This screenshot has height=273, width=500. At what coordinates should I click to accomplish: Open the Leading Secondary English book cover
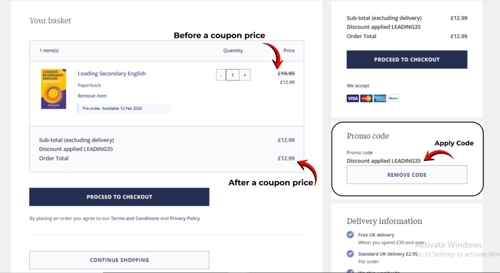tap(53, 88)
